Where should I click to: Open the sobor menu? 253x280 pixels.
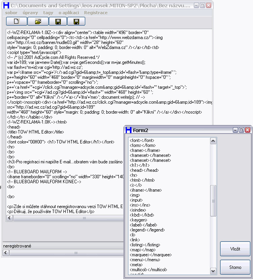[x=11, y=13]
